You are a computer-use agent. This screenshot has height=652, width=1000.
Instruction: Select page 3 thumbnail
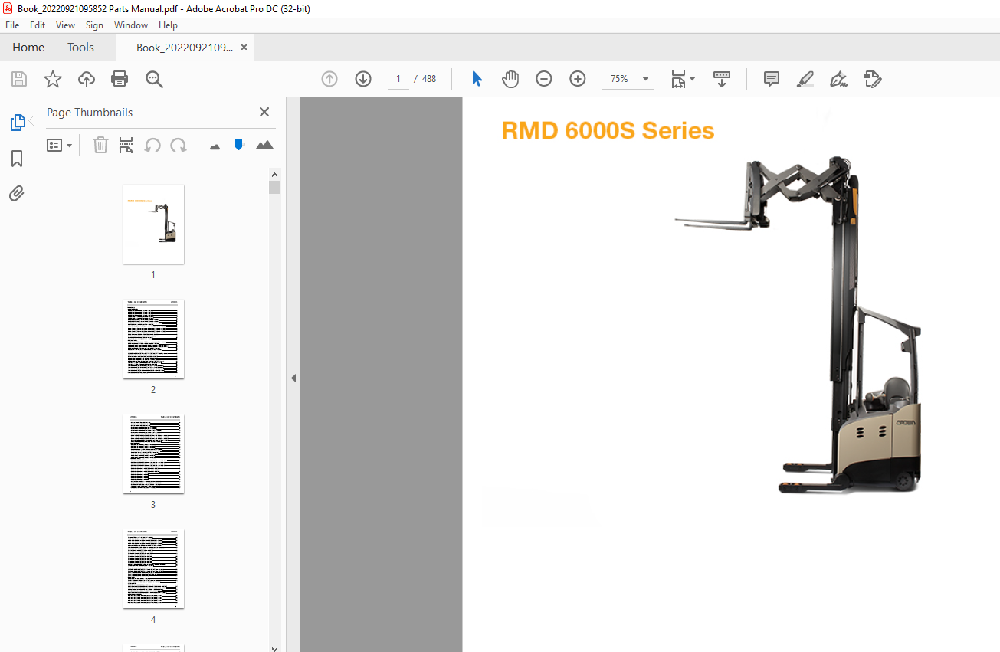coord(153,454)
